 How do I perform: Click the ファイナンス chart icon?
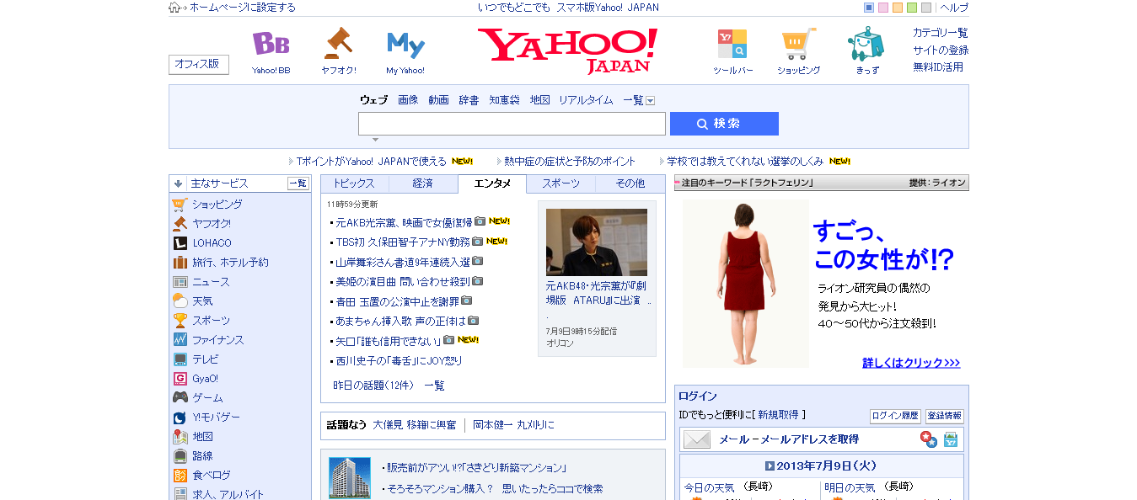180,340
